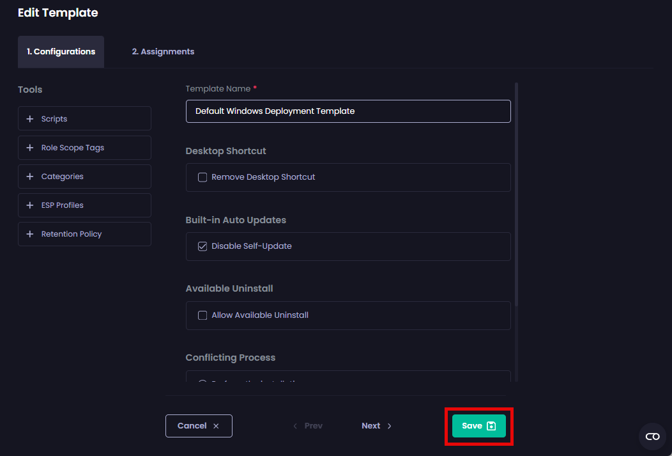Click the plus icon beside Role Scope Tags
Viewport: 672px width, 456px height.
30,148
